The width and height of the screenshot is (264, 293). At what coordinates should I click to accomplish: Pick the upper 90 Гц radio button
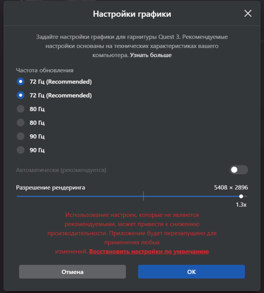click(21, 136)
